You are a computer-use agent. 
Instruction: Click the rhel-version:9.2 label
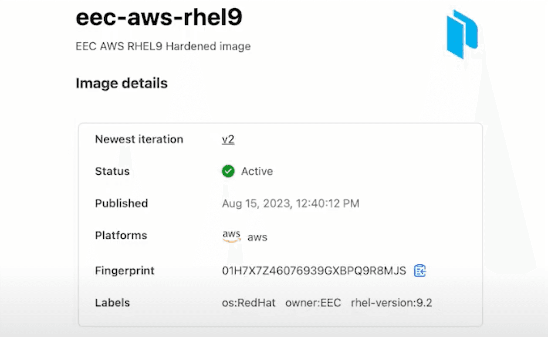[x=391, y=303]
